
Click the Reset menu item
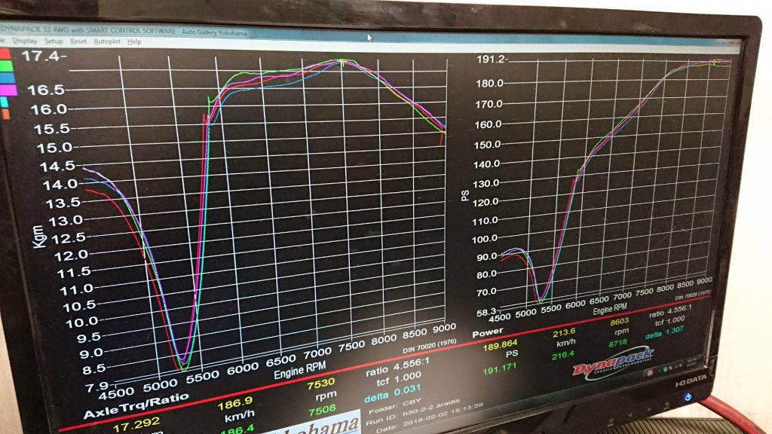click(x=78, y=41)
